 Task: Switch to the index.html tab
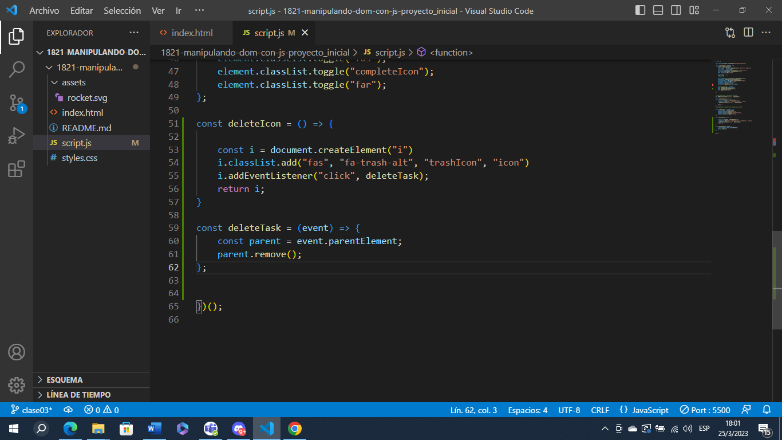click(x=192, y=33)
